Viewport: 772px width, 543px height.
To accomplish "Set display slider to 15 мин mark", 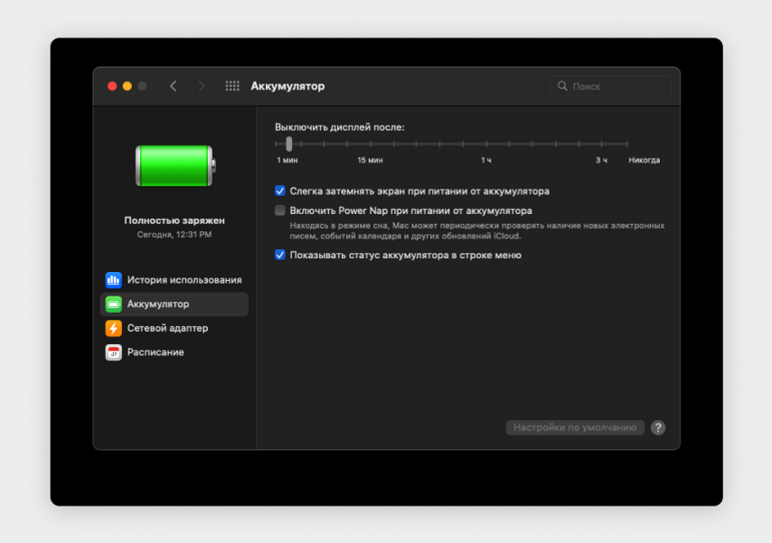I will [371, 144].
